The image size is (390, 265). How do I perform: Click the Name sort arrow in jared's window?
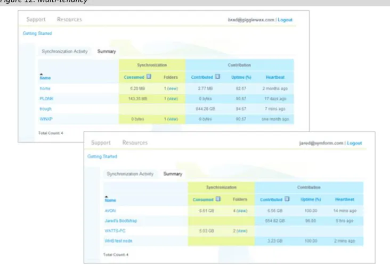click(x=107, y=196)
